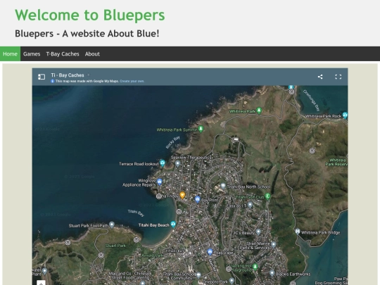Click the Blacks Earthworks map pin
Image resolution: width=380 pixels, height=285 pixels.
point(272,273)
